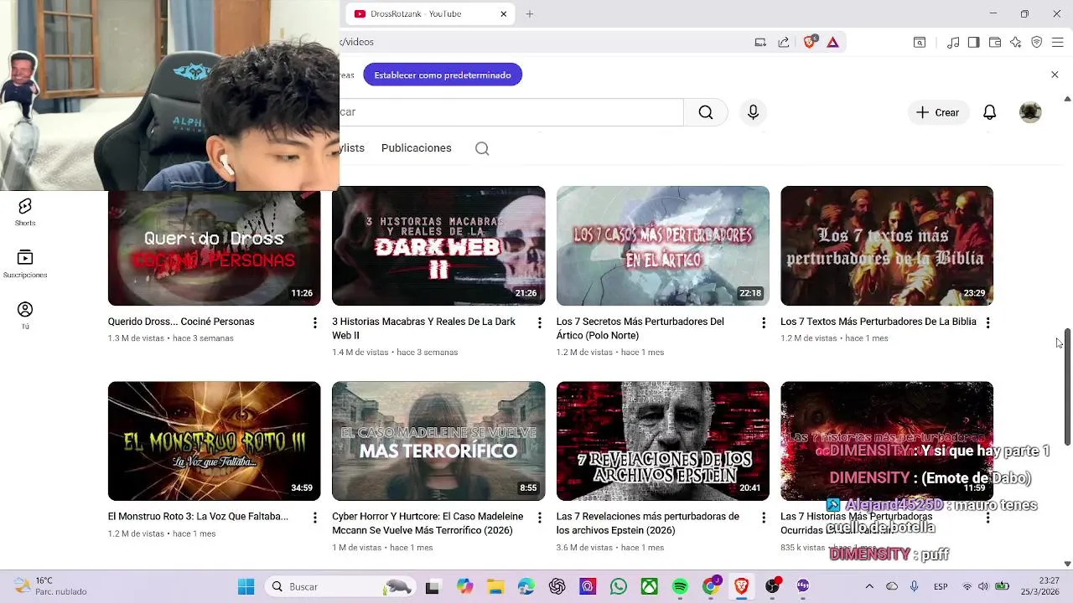Screen dimensions: 1073x603
Task: Select the Publicaciones channel tab
Action: click(x=416, y=148)
